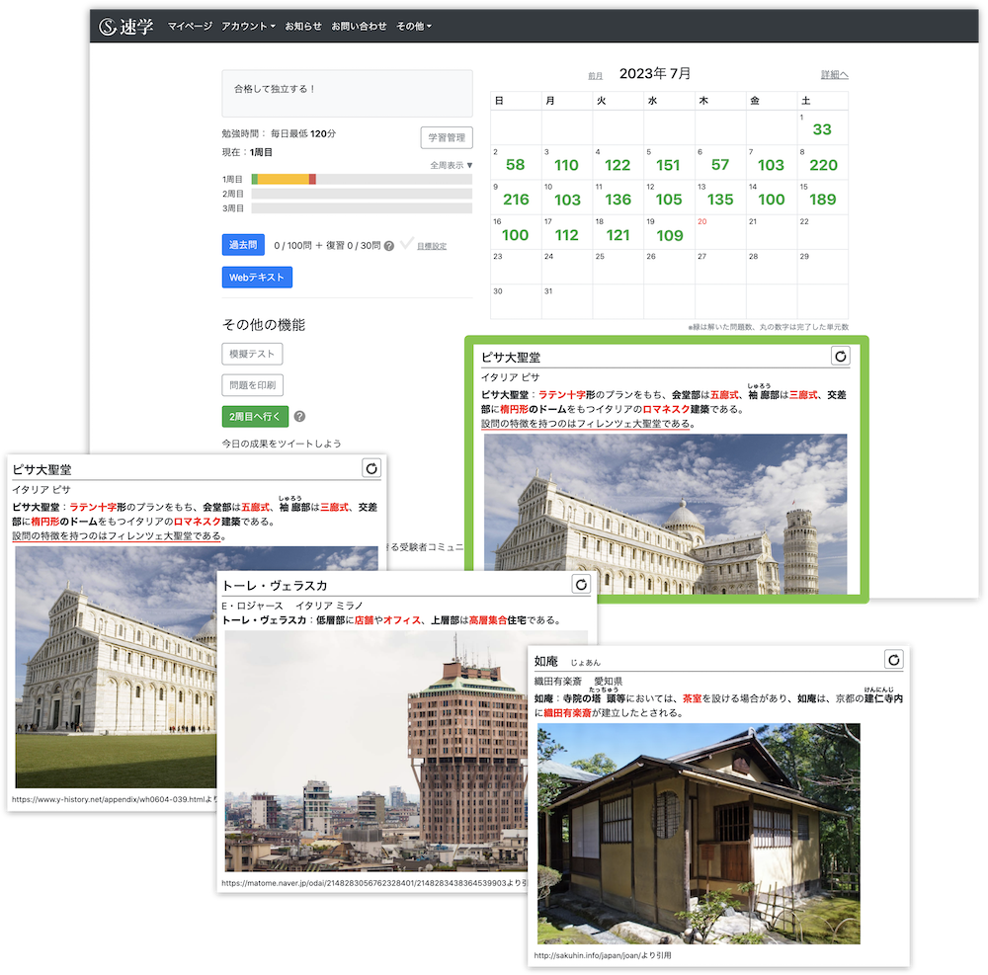Click the 1周目 progress bar
Viewport: 988px width, 975px height.
pos(362,179)
